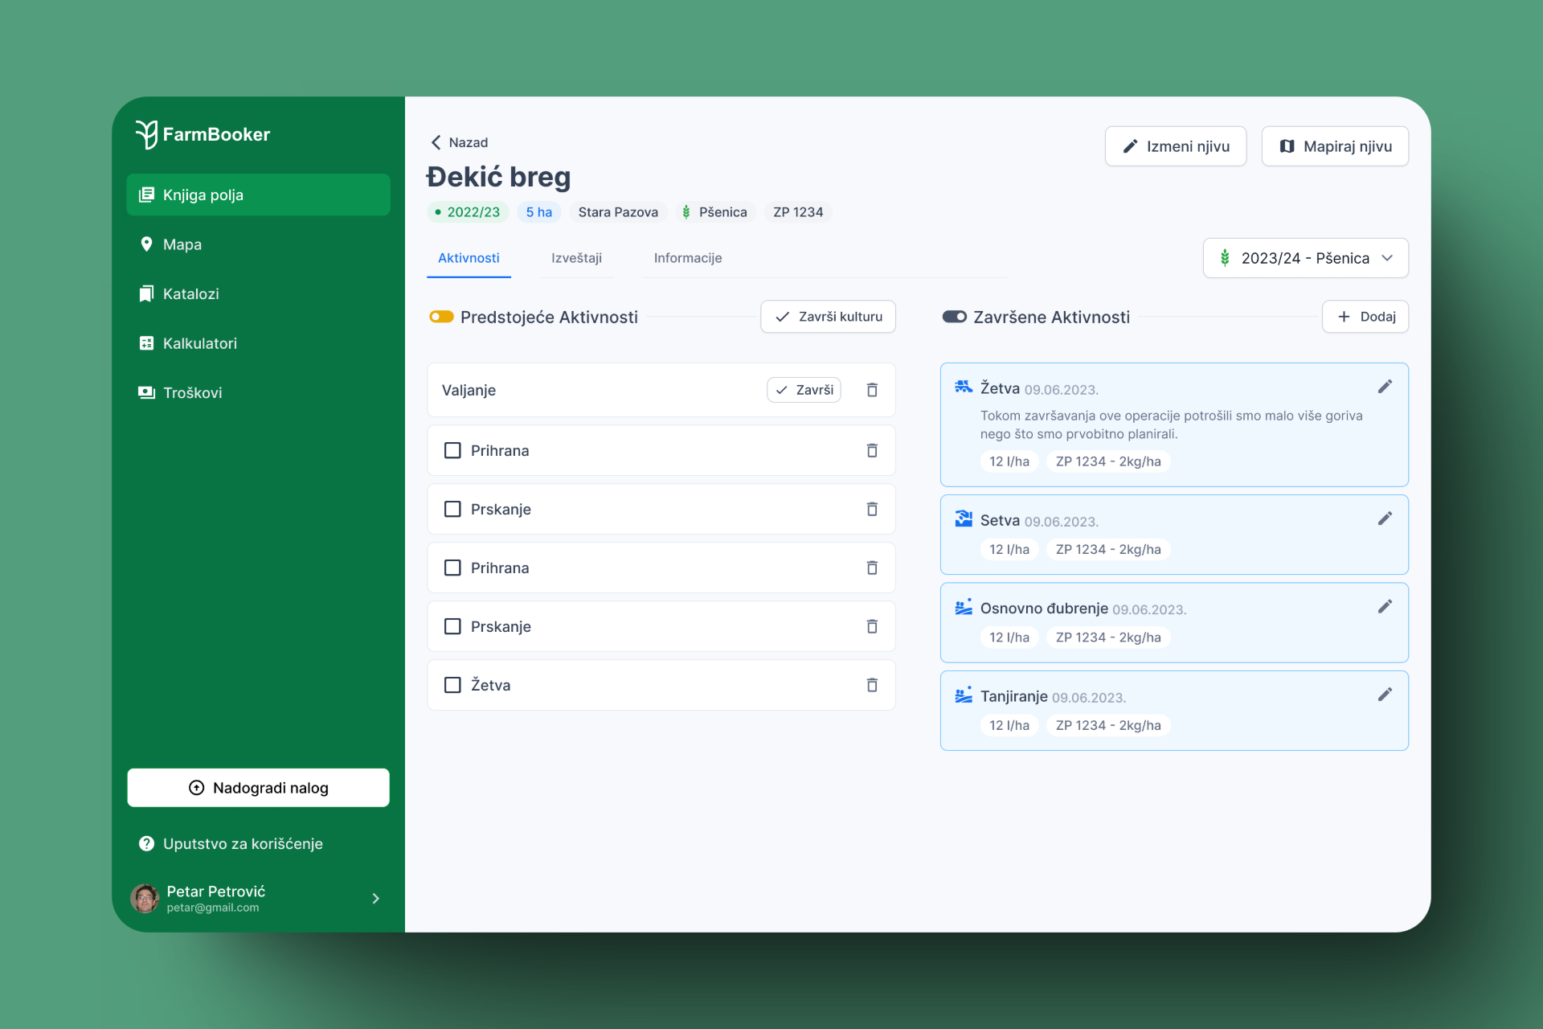Viewport: 1543px width, 1029px height.
Task: Expand Petar Petrović account chevron
Action: coord(375,899)
